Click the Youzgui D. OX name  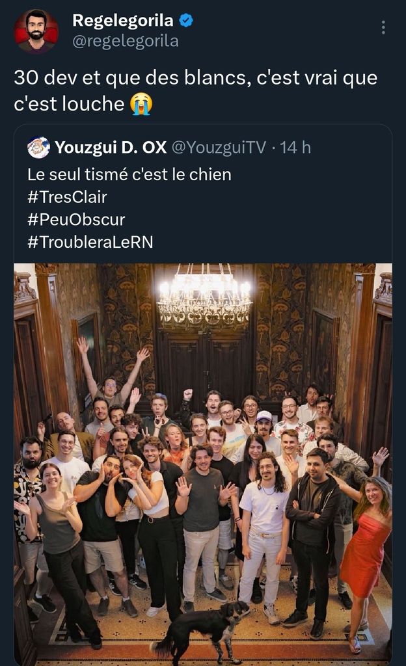pyautogui.click(x=111, y=148)
